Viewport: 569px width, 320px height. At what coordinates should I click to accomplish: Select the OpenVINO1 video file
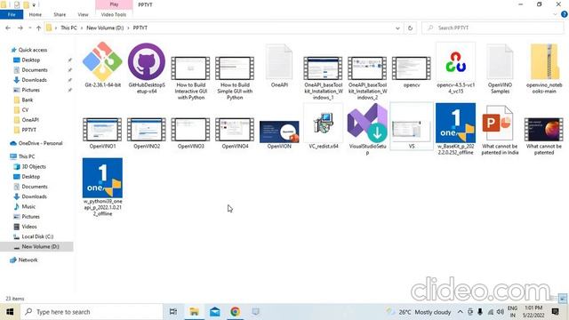(102, 130)
